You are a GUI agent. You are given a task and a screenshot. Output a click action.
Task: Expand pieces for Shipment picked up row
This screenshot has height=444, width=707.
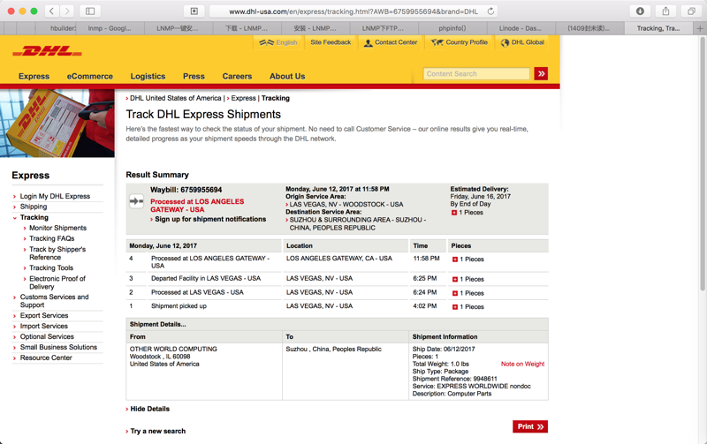(x=455, y=306)
